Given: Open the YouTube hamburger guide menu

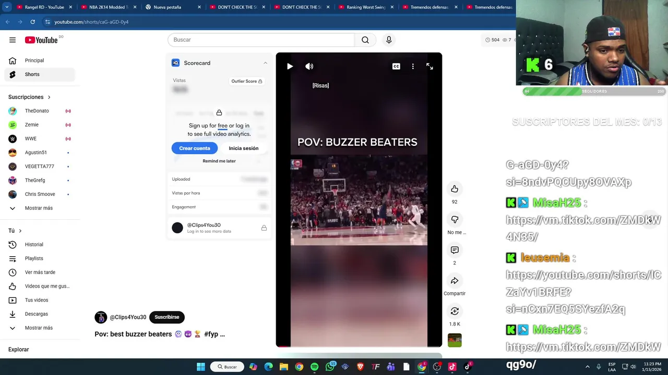Looking at the screenshot, I should tap(13, 40).
